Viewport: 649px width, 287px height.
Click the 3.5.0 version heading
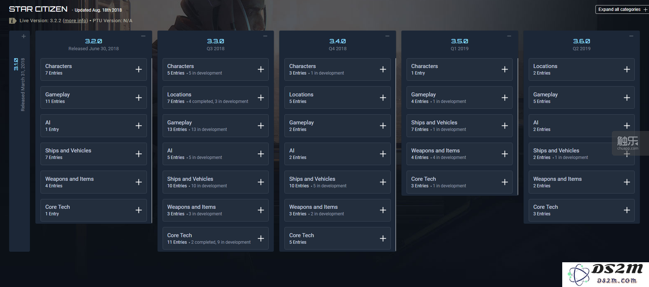click(459, 41)
